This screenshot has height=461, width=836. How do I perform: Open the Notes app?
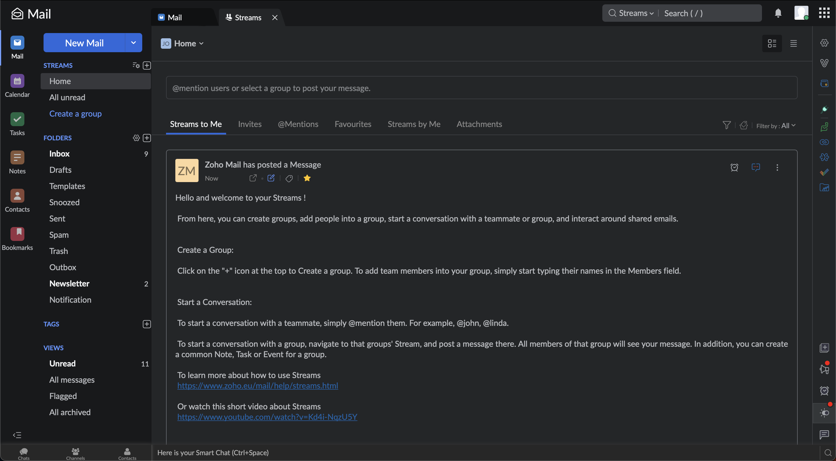click(x=17, y=162)
